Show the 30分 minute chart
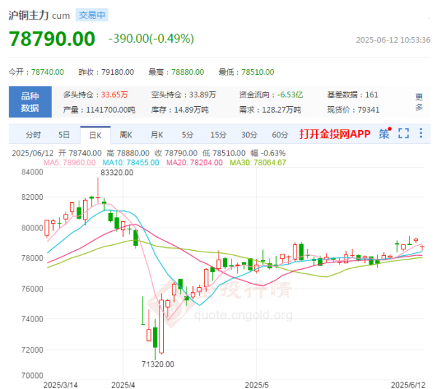Screen dimensions: 437x389 (250, 135)
